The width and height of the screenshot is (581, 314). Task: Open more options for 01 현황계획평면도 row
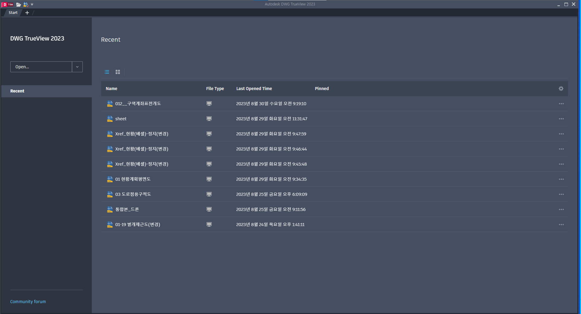click(x=561, y=179)
